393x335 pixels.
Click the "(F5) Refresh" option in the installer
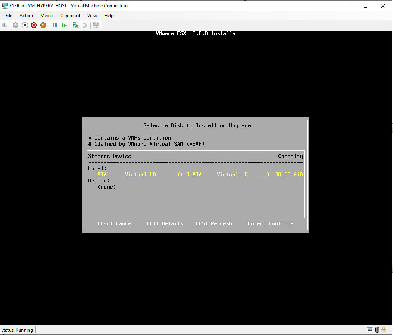coord(214,223)
